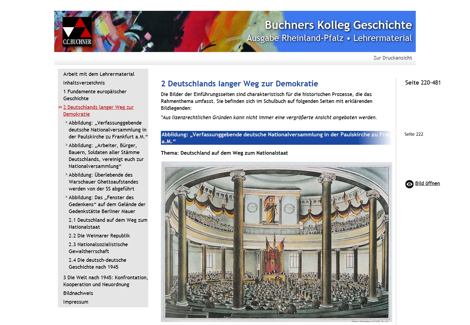The height and width of the screenshot is (325, 470).
Task: Select '2.1 Deutschland auf dem Weg zum Nationalstaat'
Action: tap(108, 223)
